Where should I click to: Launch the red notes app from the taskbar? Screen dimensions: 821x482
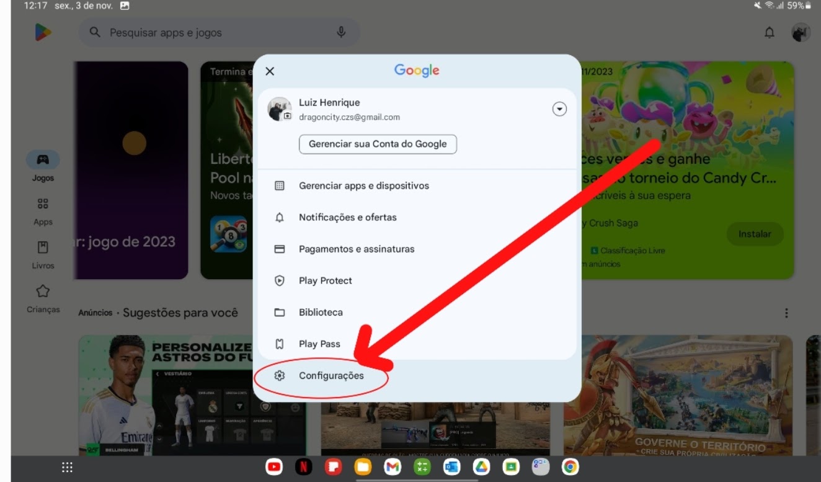334,467
